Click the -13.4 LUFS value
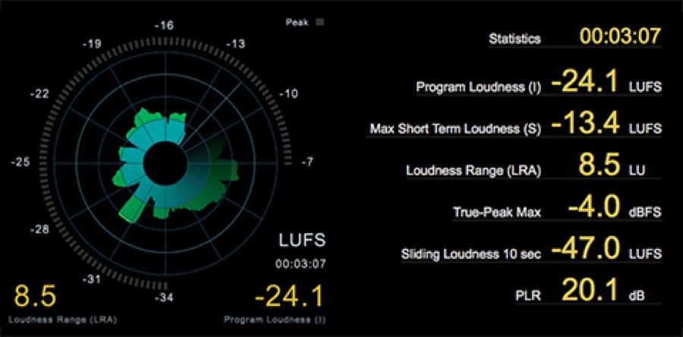This screenshot has height=337, width=683. coord(584,124)
